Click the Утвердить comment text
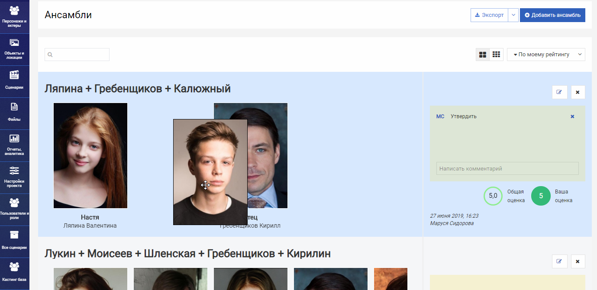The image size is (597, 290). click(x=464, y=116)
